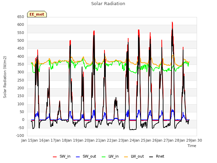This screenshot has height=163, width=217.
Task: Click the red SW_in legend swatch
Action: [x=55, y=157]
